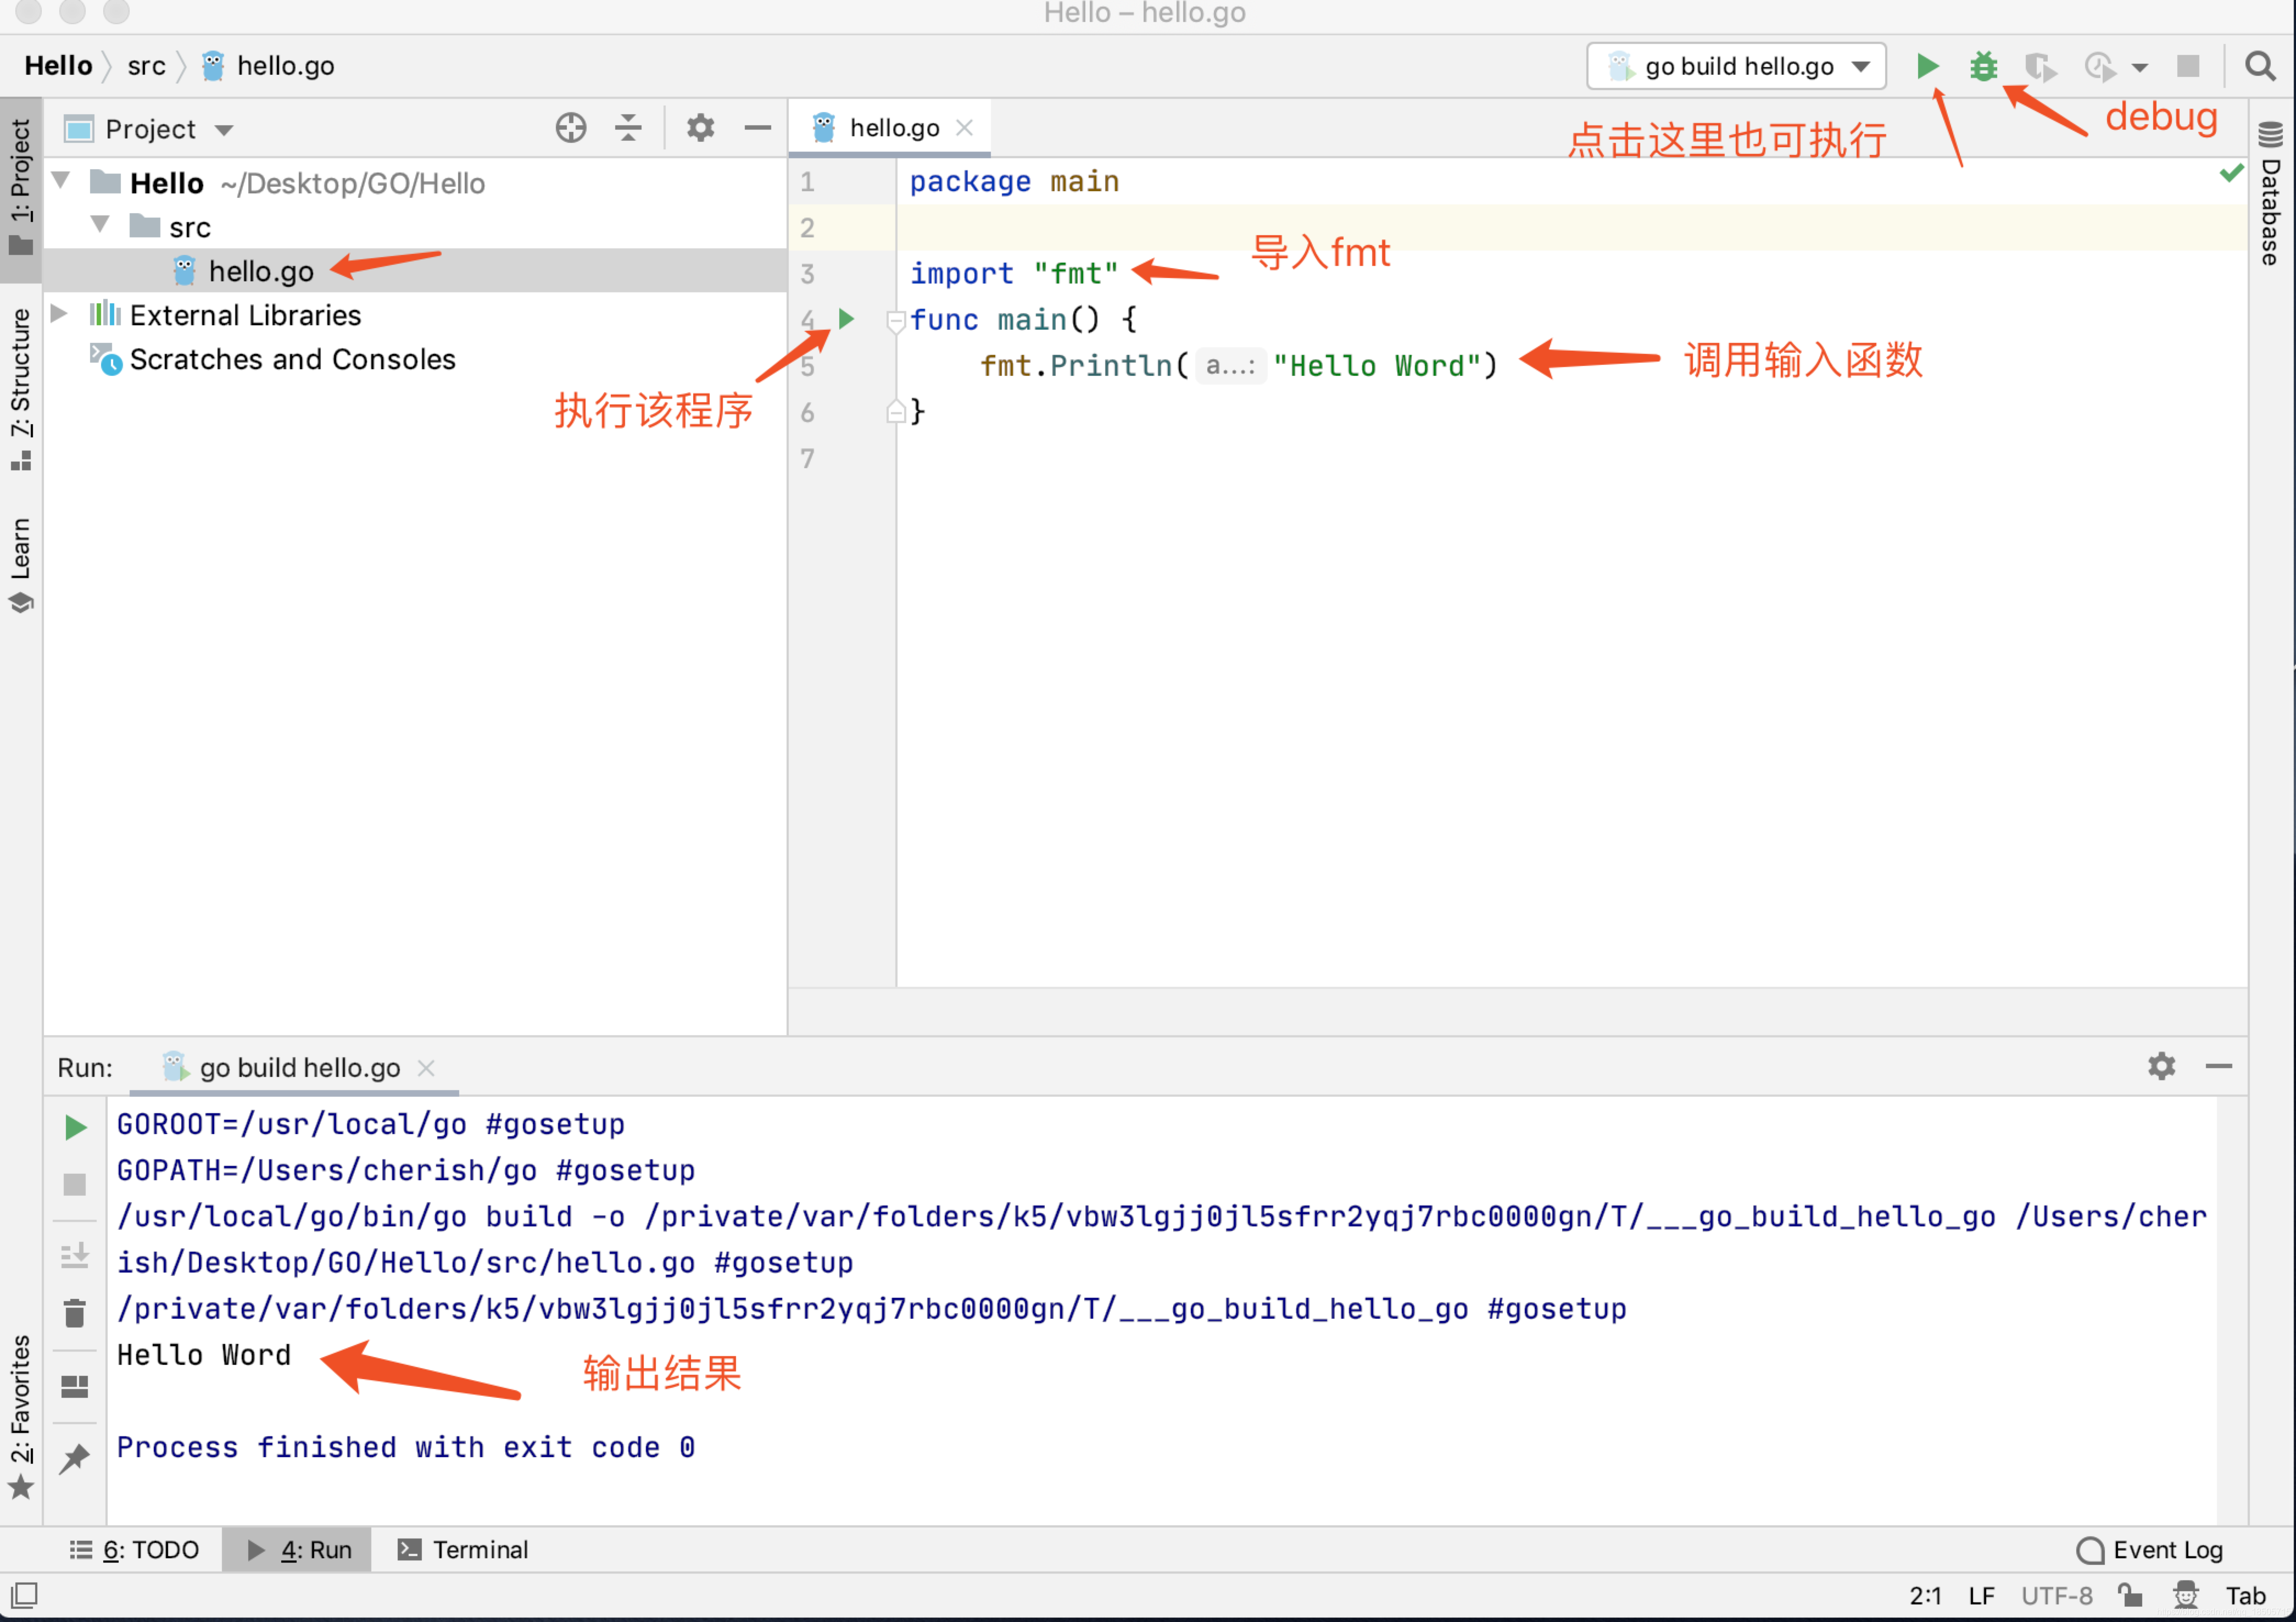The width and height of the screenshot is (2296, 1622).
Task: Expand External Libraries tree node
Action: click(60, 314)
